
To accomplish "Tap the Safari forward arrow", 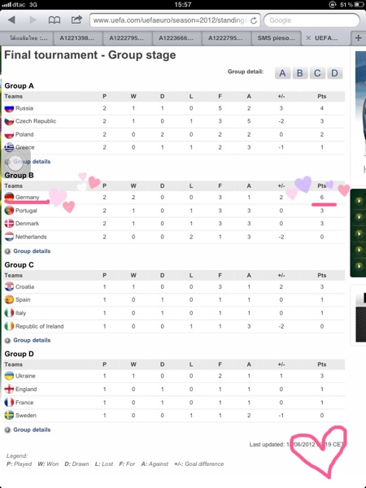I will [33, 20].
